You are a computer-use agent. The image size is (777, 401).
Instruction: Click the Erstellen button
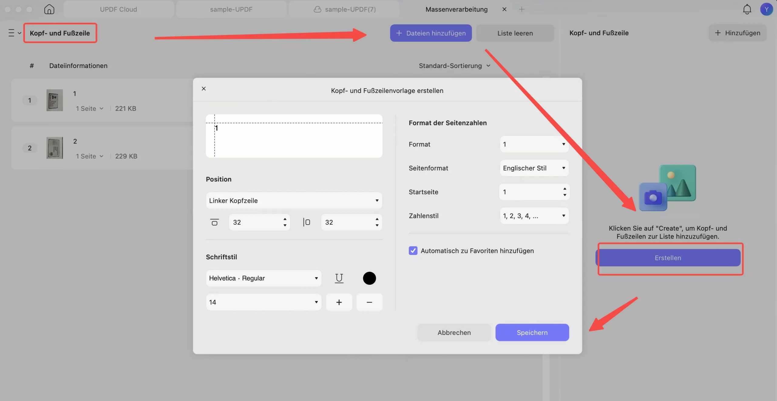coord(668,258)
